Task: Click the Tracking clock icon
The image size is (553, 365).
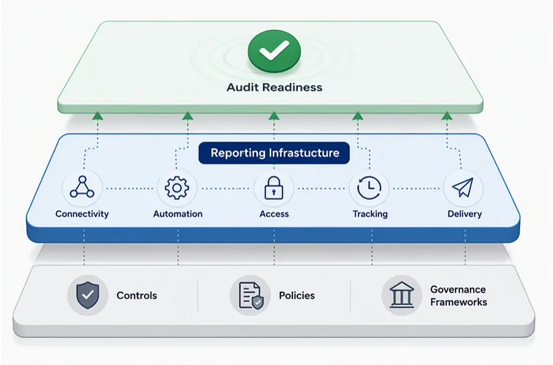Action: coord(369,188)
